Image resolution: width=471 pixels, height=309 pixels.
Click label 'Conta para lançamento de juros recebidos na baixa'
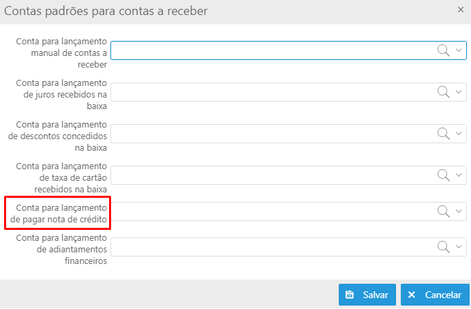(x=61, y=94)
